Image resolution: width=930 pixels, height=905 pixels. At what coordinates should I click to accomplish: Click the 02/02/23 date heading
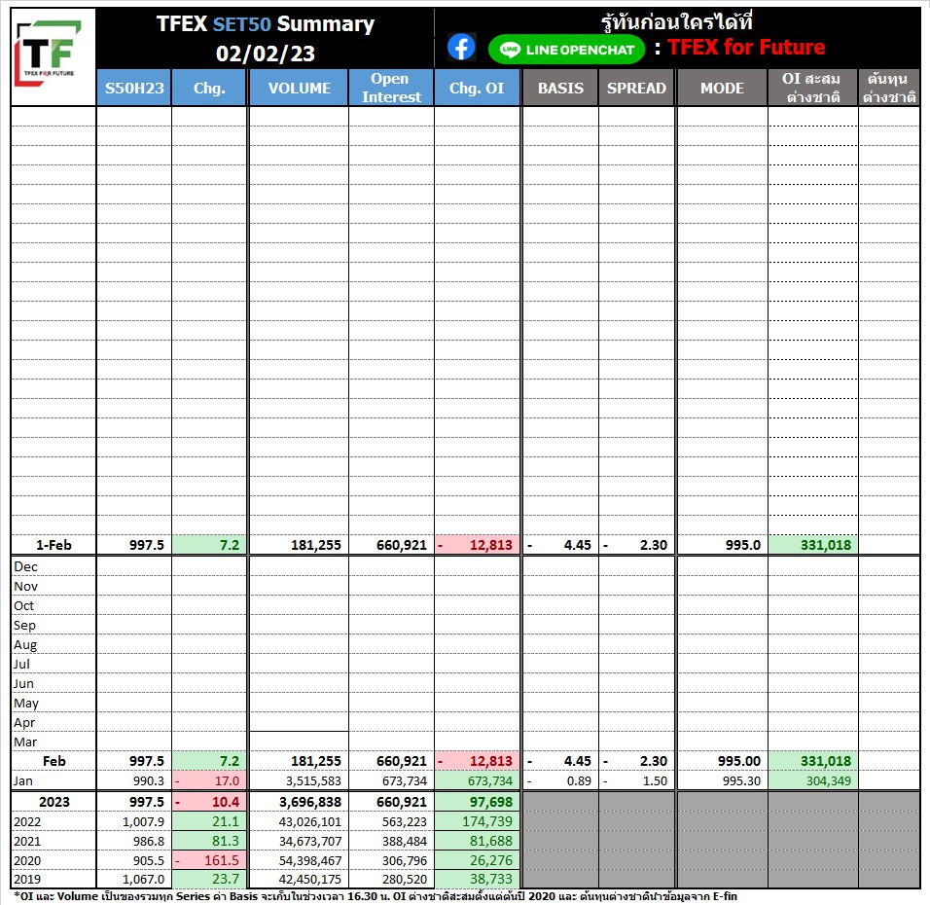[x=266, y=54]
